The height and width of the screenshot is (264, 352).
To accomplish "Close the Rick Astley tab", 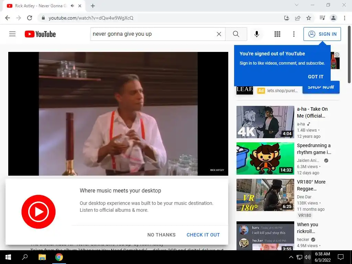I will click(80, 6).
